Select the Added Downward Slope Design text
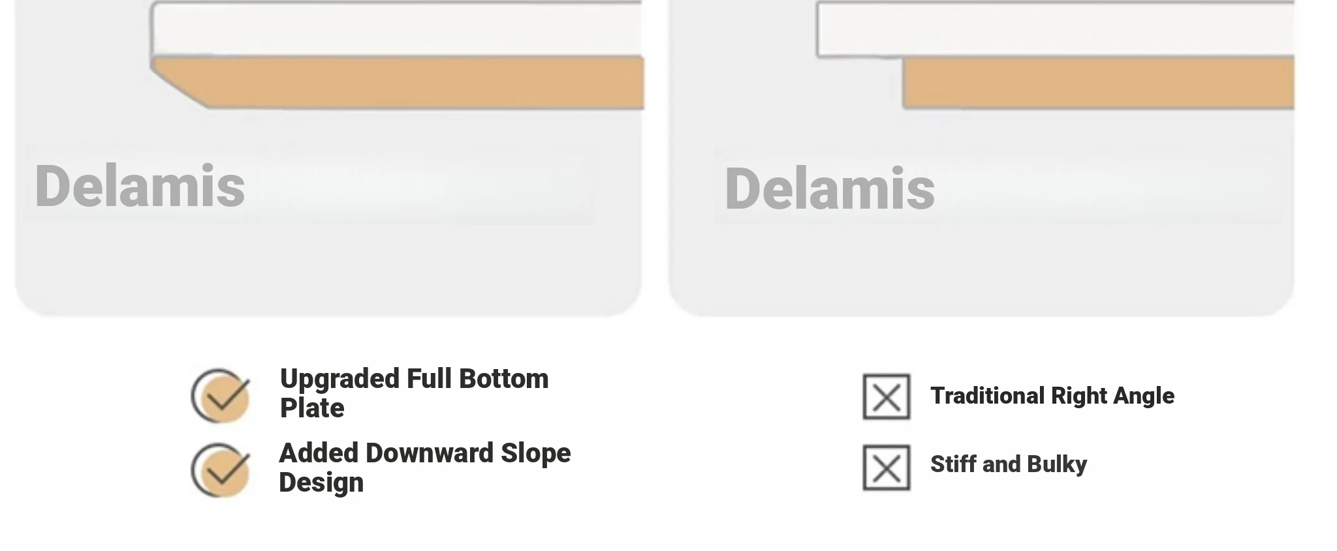The width and height of the screenshot is (1337, 551). pos(424,468)
